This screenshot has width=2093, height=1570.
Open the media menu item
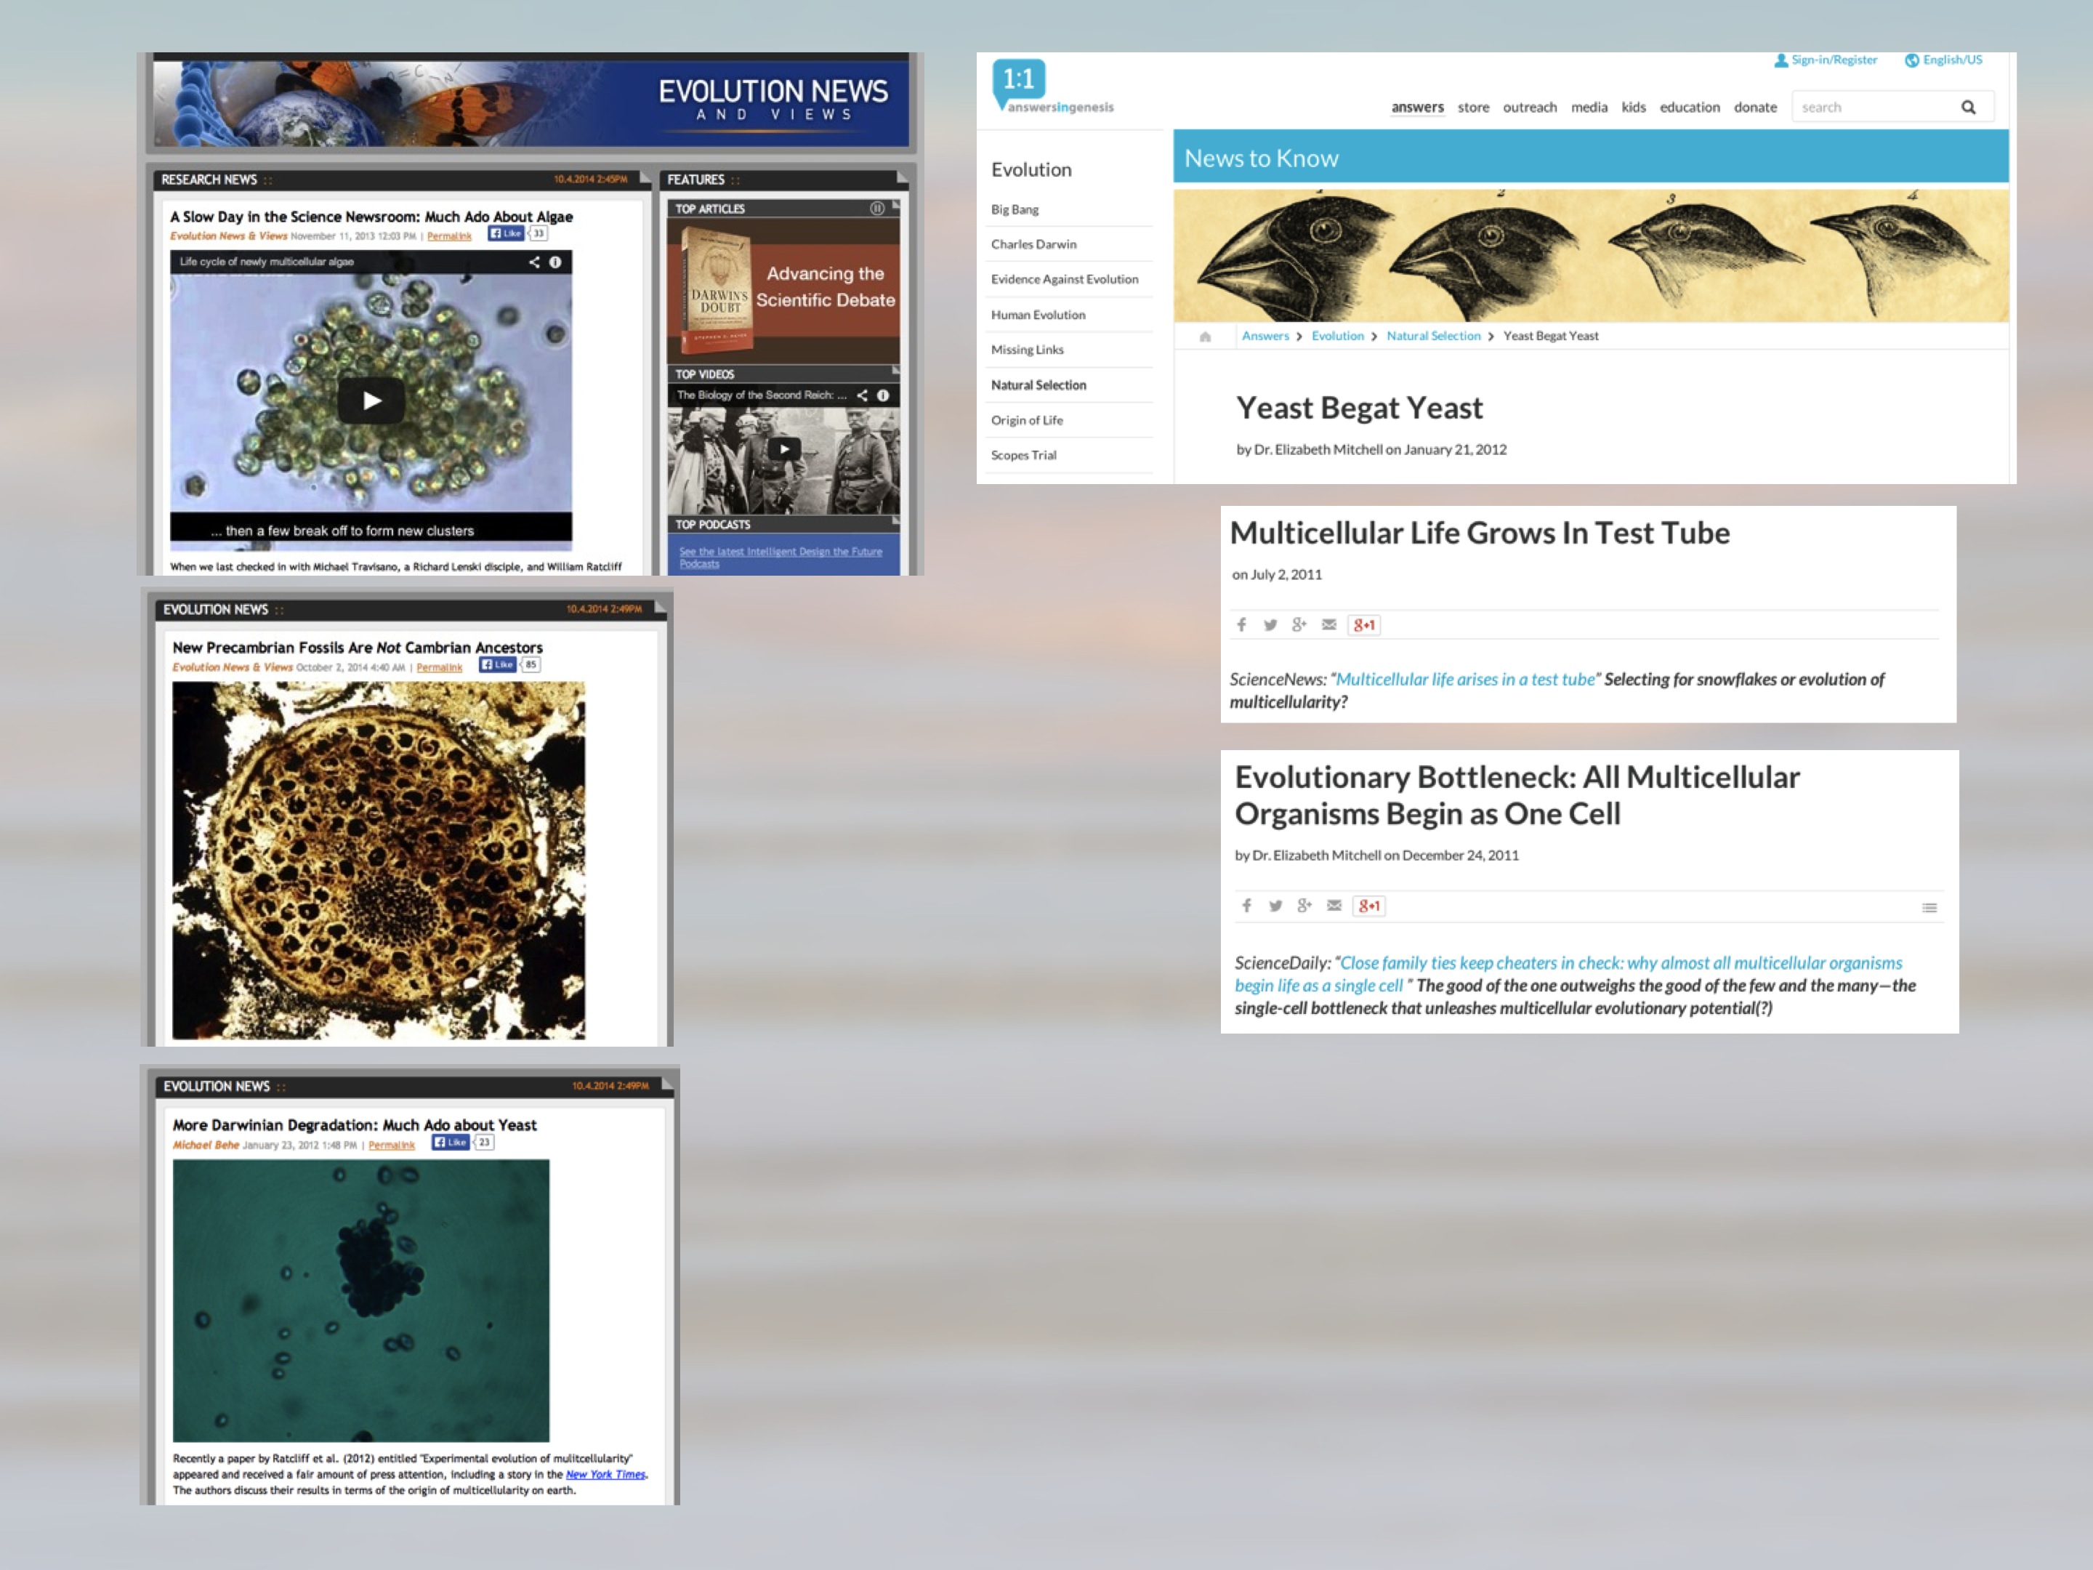[1589, 107]
